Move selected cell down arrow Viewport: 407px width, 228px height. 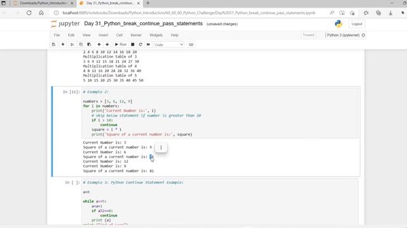click(x=107, y=44)
